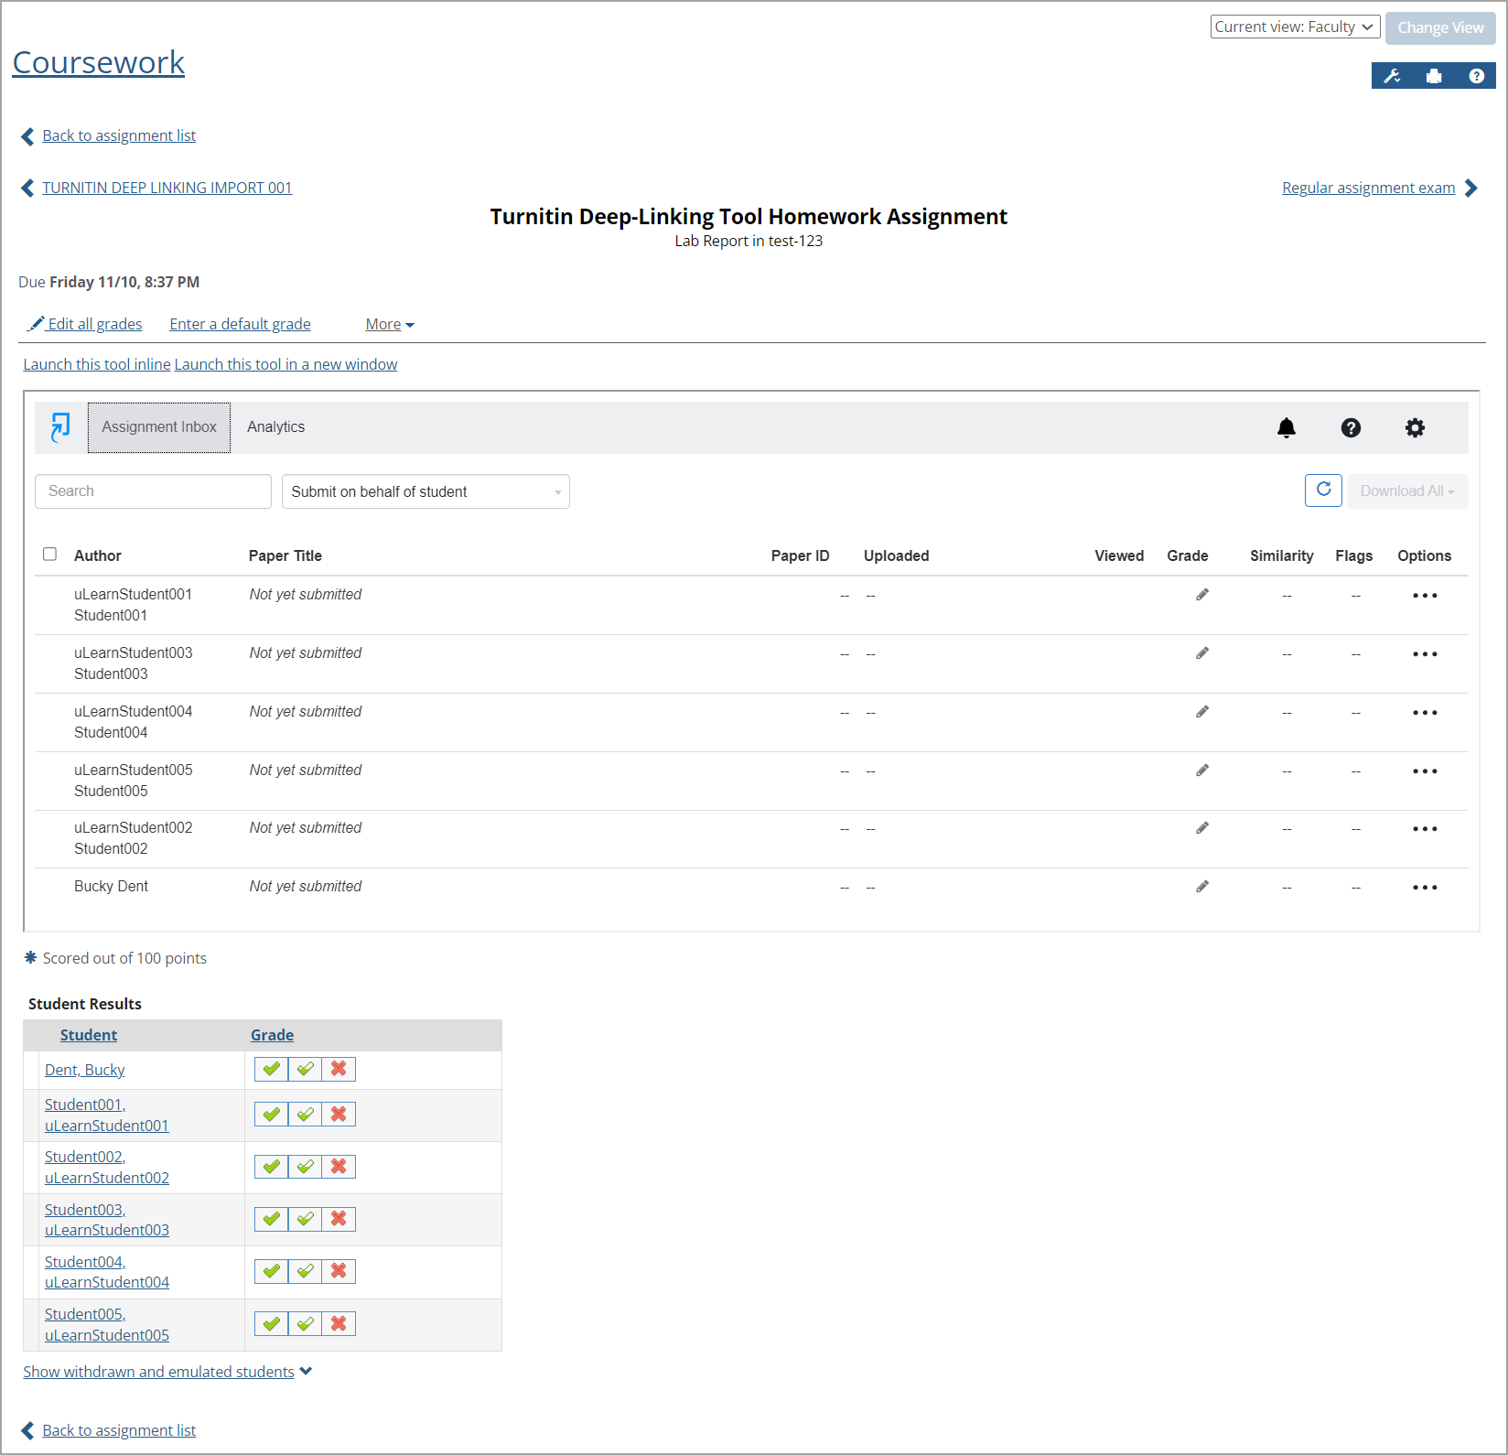Open options ellipsis for uLearnStudent003
The width and height of the screenshot is (1508, 1455).
pyautogui.click(x=1425, y=654)
